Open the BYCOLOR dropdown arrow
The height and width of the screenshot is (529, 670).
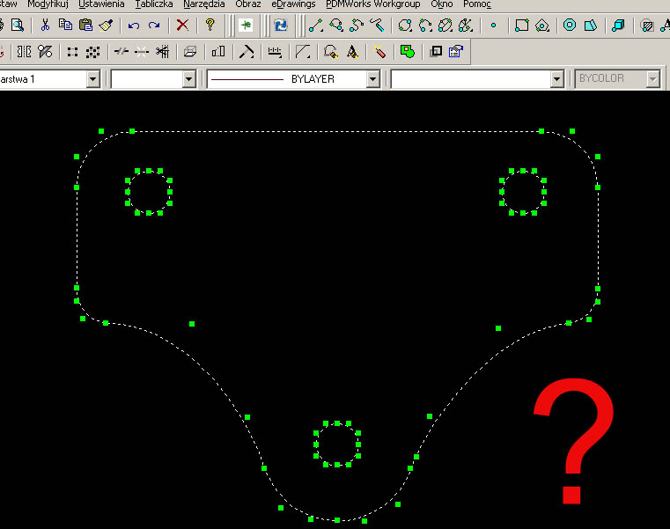pos(652,79)
